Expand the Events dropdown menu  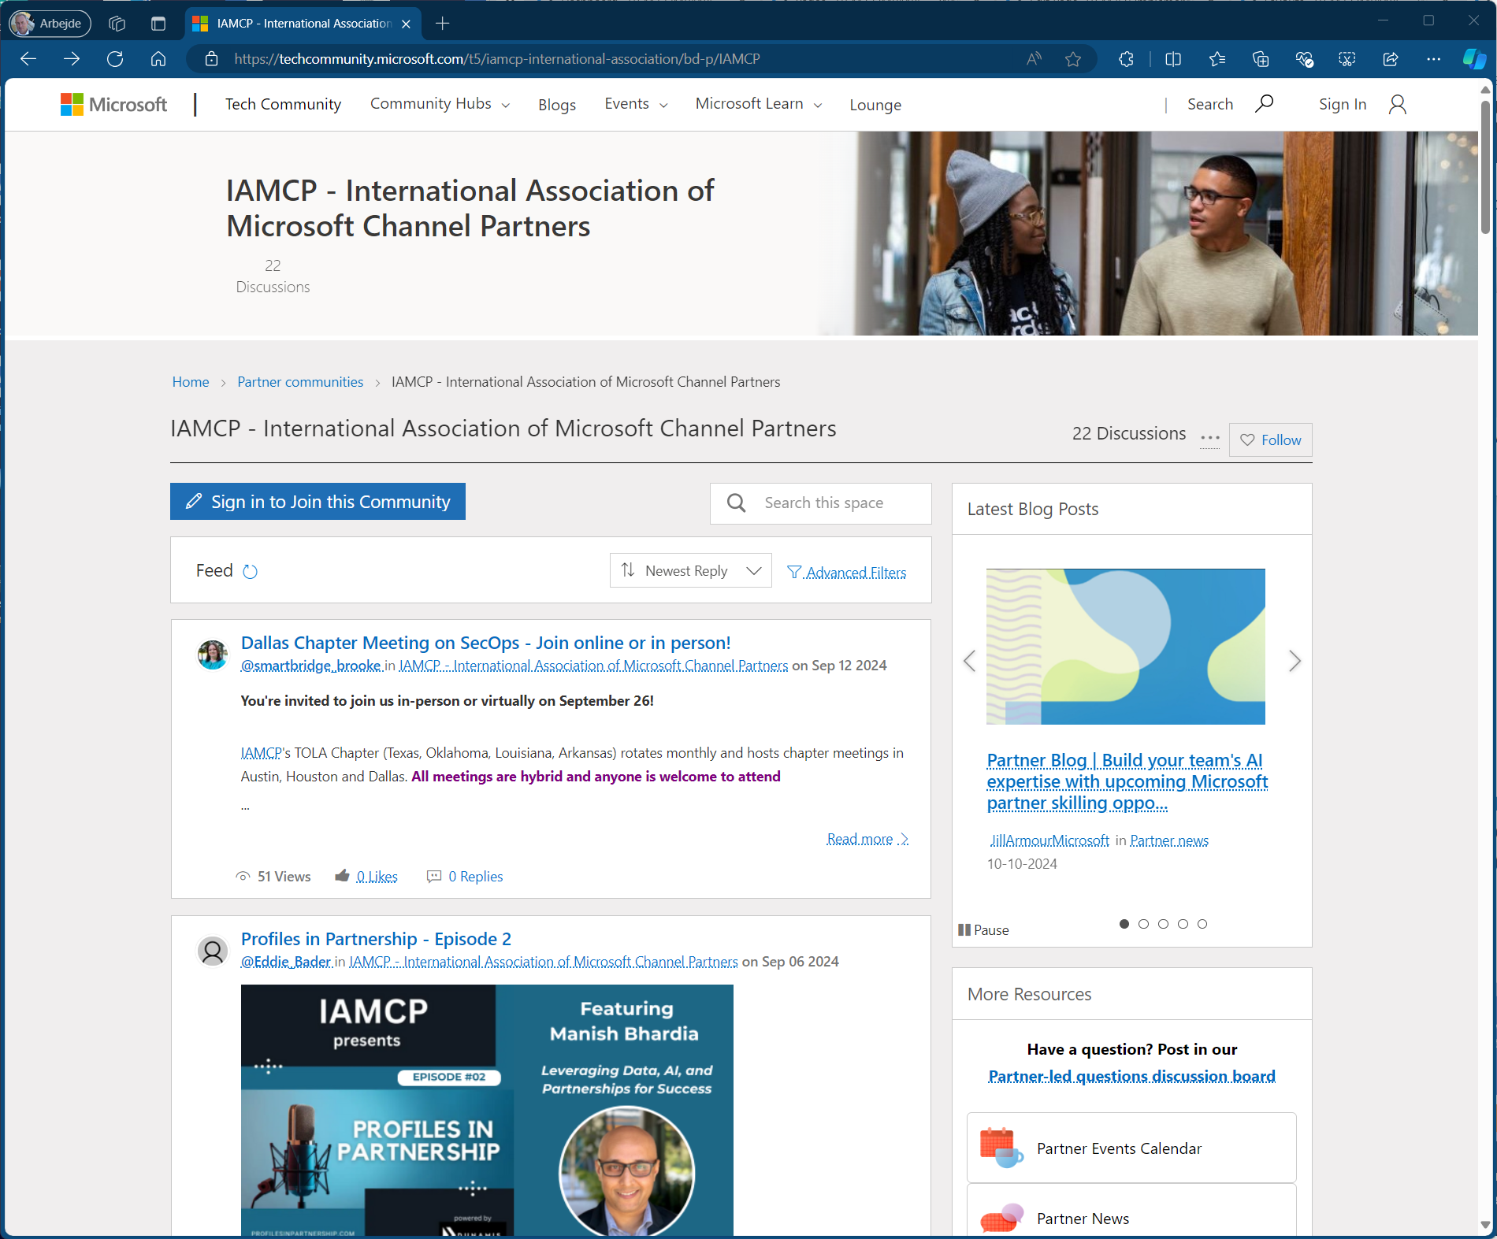click(x=636, y=104)
